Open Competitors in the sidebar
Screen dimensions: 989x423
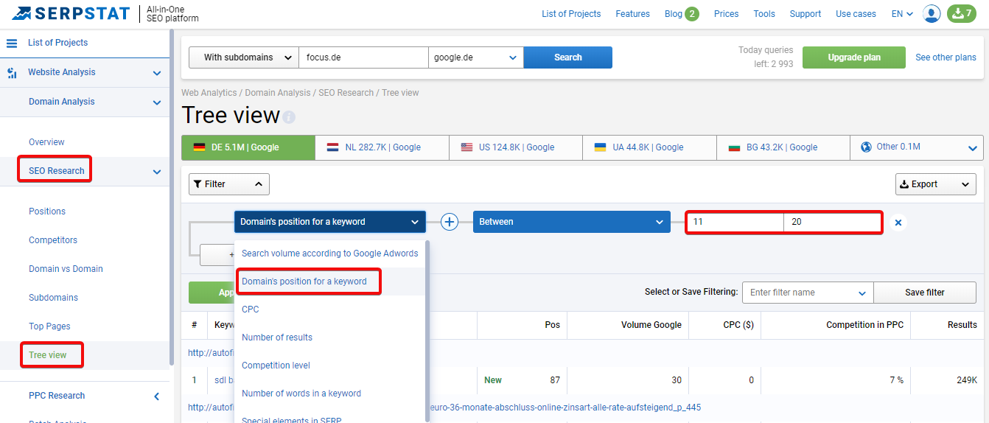tap(53, 240)
